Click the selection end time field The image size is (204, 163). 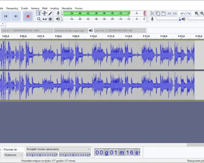pos(74,155)
